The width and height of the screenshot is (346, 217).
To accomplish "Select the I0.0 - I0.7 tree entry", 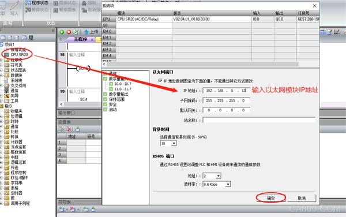I will 123,84.
